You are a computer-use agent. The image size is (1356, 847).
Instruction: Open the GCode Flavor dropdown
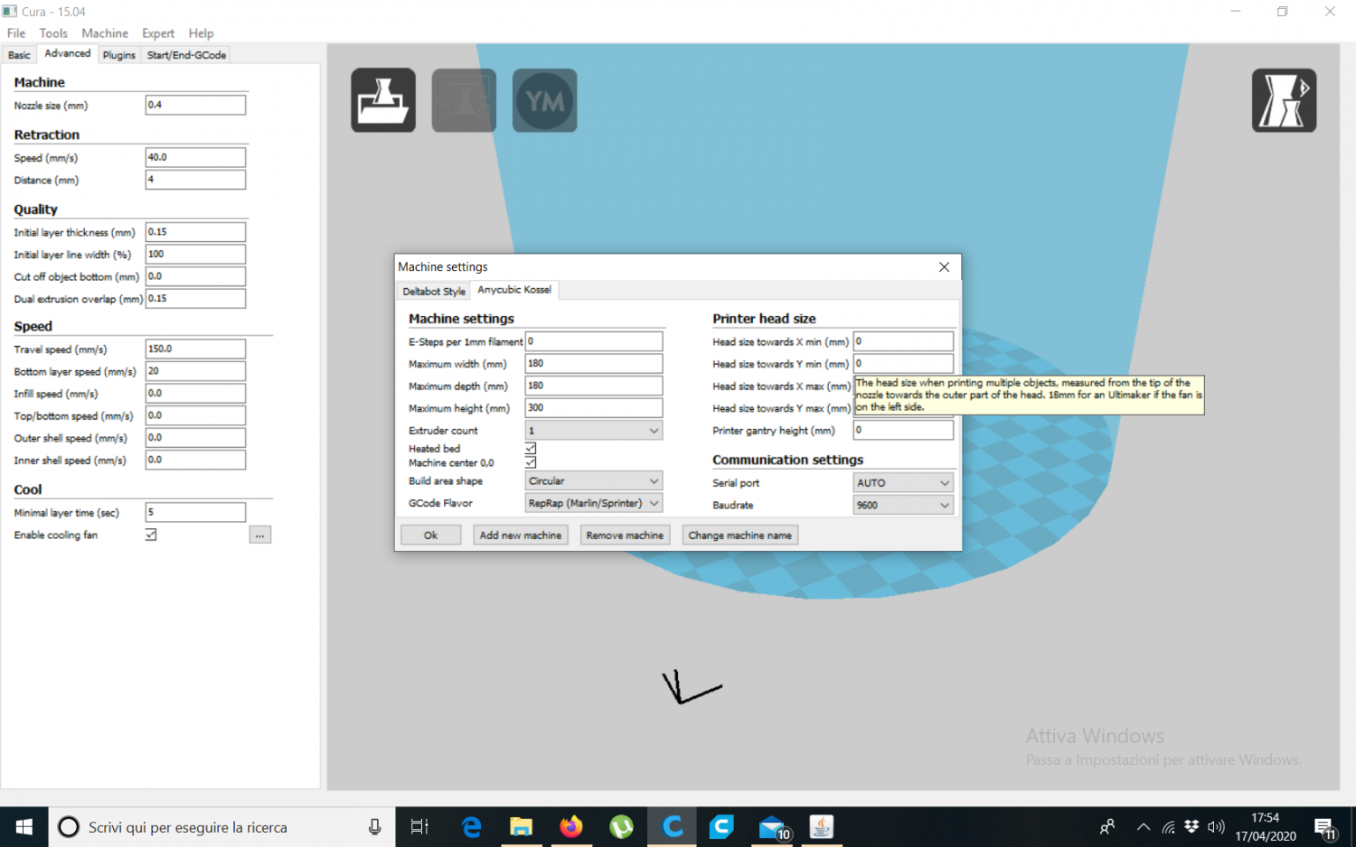tap(594, 503)
